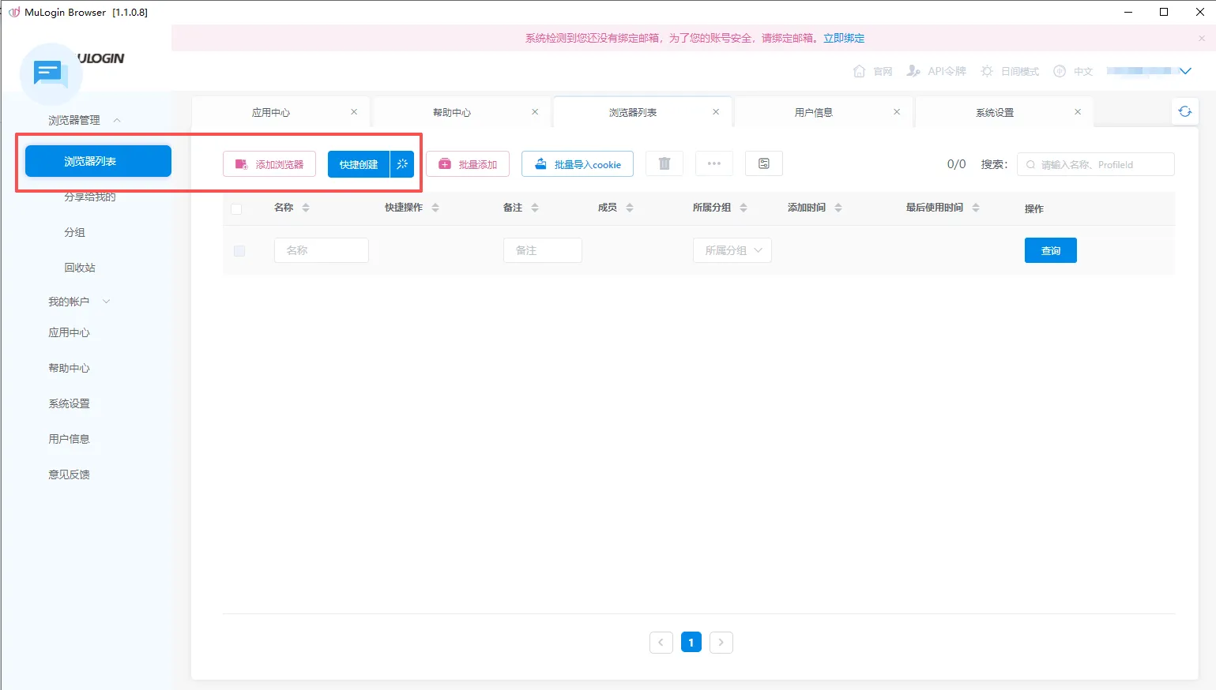Open the user account dropdown arrow
The height and width of the screenshot is (690, 1216).
(1185, 71)
